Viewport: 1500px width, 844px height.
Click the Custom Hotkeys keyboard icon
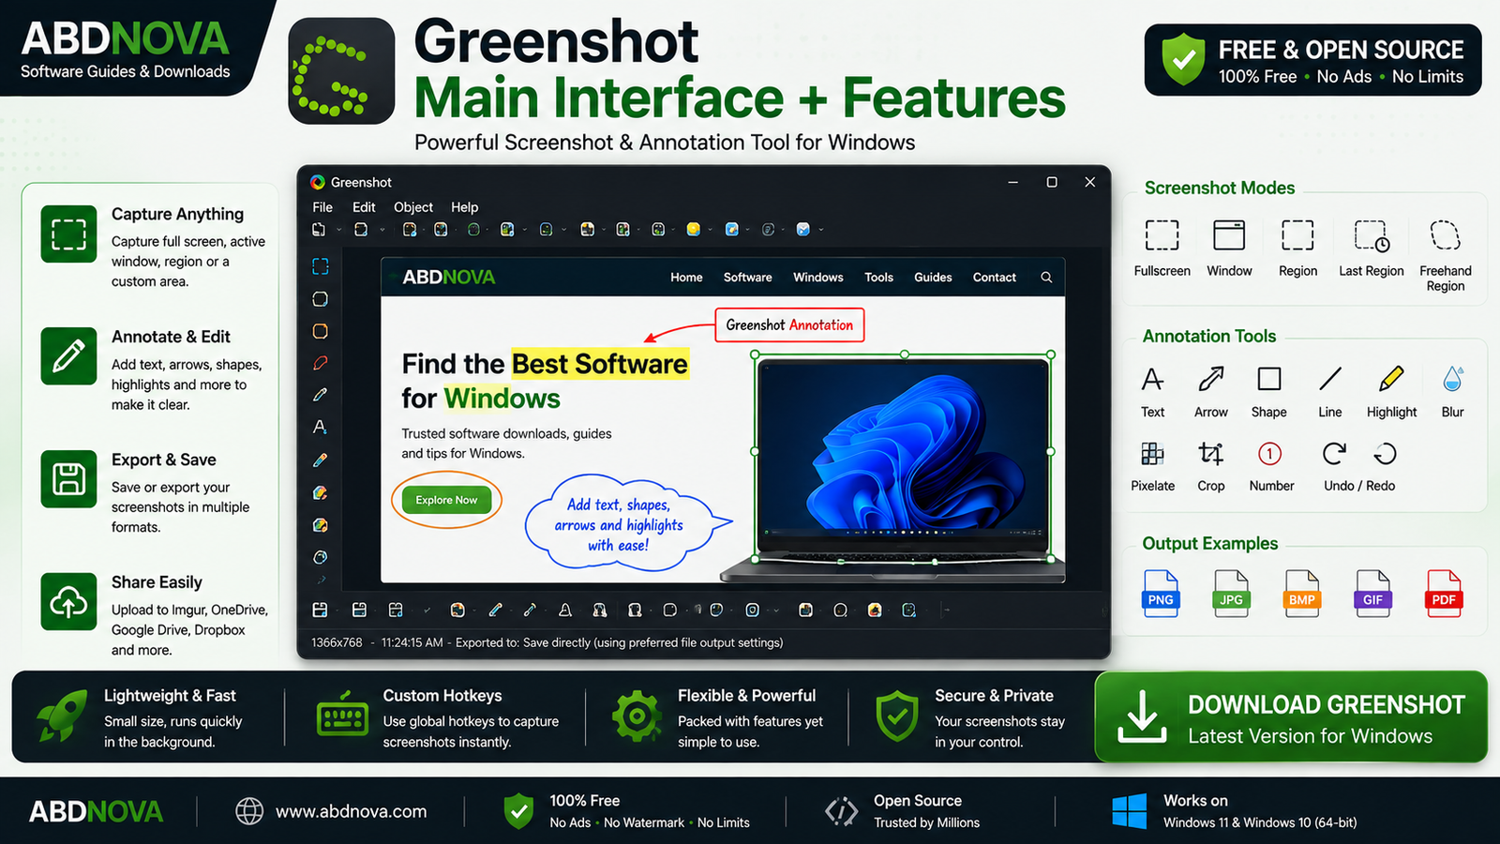click(342, 715)
